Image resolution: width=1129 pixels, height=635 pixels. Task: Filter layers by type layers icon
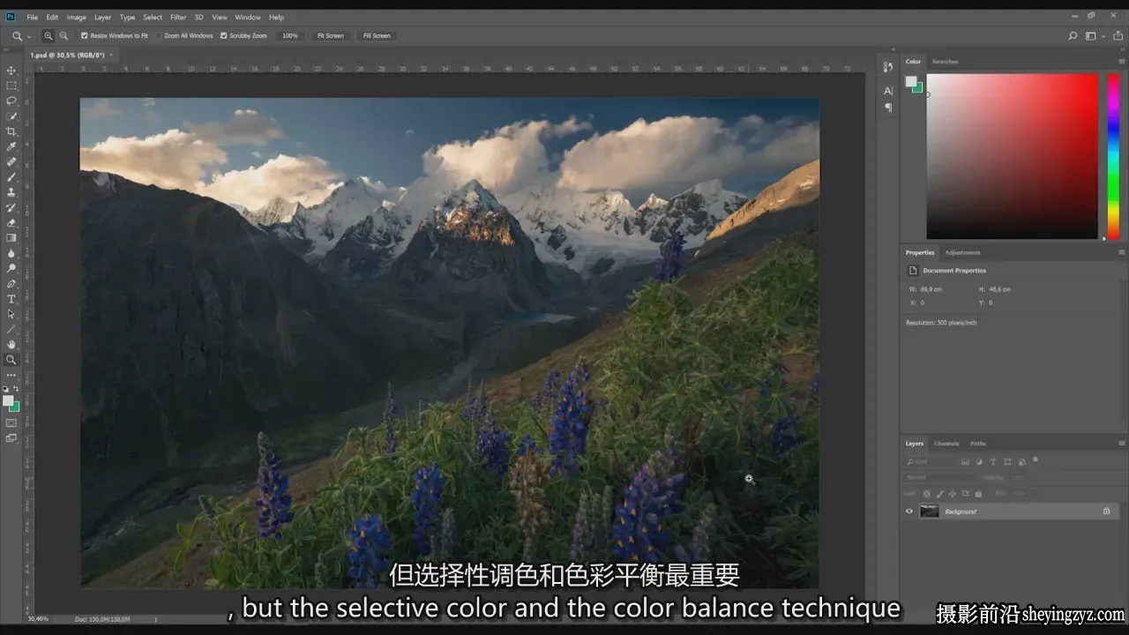tap(993, 461)
